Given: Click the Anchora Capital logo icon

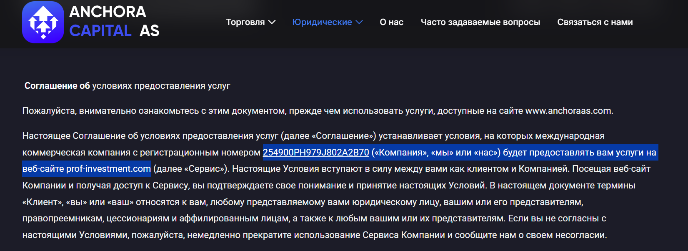Looking at the screenshot, I should pyautogui.click(x=43, y=22).
